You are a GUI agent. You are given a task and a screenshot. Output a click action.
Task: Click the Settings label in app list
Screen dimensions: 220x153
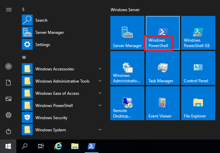pos(43,45)
